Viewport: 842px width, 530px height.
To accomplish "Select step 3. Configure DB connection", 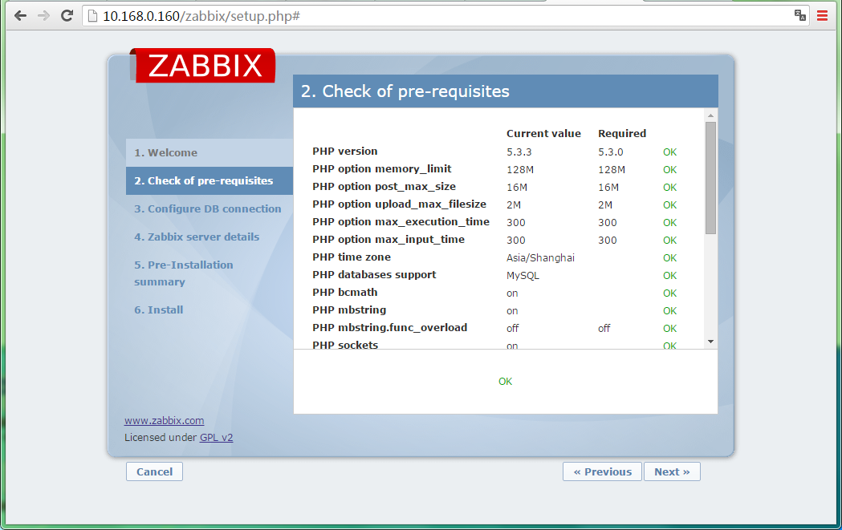I will (x=207, y=208).
